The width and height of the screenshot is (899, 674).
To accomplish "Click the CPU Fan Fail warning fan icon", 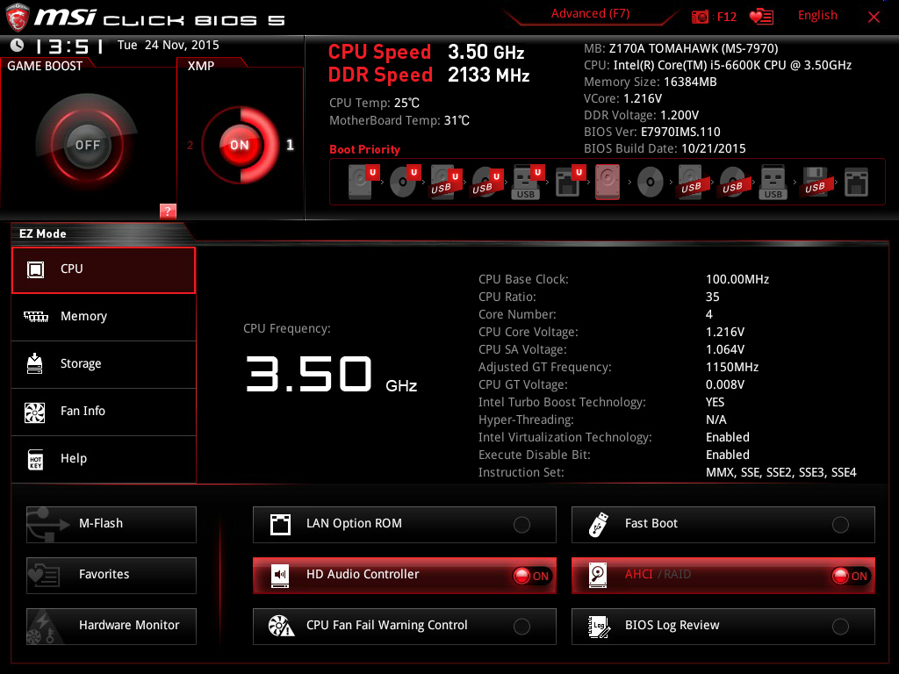I will 281,627.
